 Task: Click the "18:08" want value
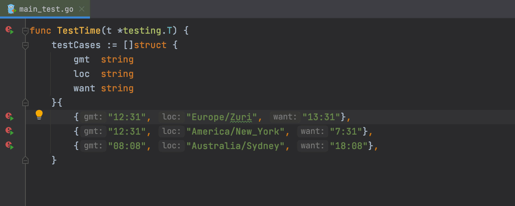pyautogui.click(x=349, y=146)
